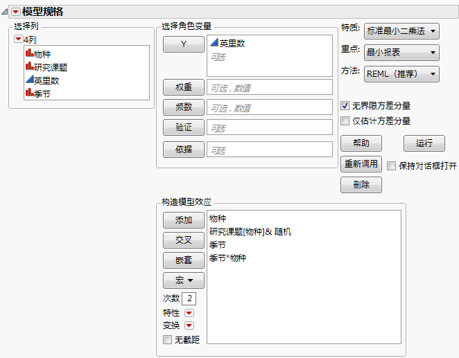Click the nominal icon next to 季节 in column list
The image size is (459, 358).
29,93
